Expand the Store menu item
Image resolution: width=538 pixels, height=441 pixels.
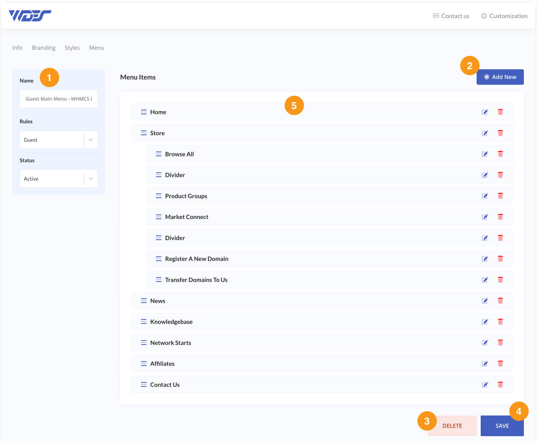coord(157,133)
